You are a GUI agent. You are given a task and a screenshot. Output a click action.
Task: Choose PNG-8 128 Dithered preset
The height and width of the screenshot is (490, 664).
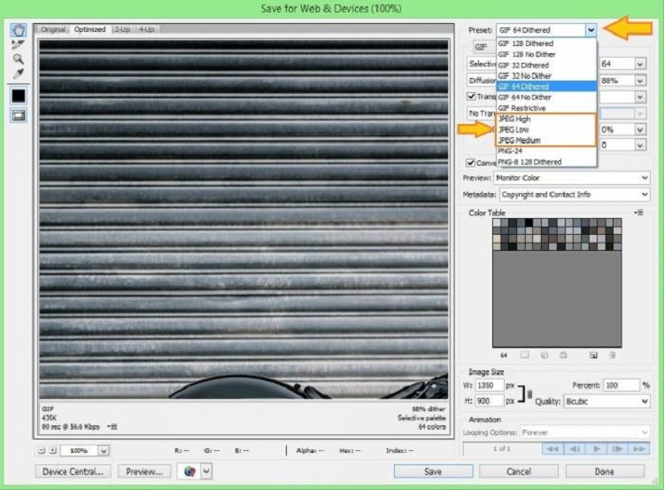tap(546, 162)
